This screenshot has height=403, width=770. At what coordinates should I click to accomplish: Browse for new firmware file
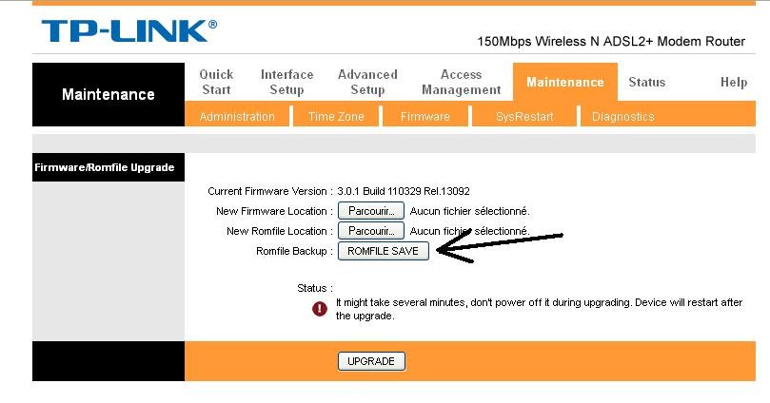pos(371,211)
